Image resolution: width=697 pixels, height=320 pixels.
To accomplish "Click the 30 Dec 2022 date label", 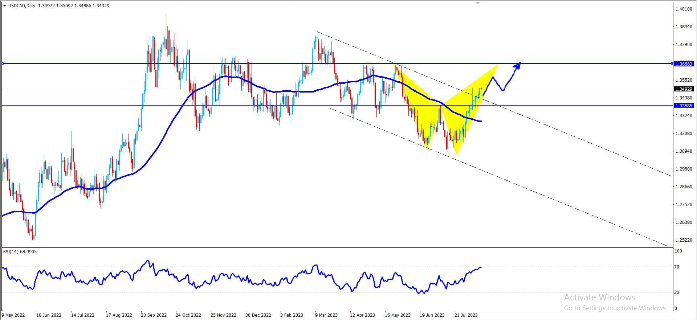I will pos(258,315).
